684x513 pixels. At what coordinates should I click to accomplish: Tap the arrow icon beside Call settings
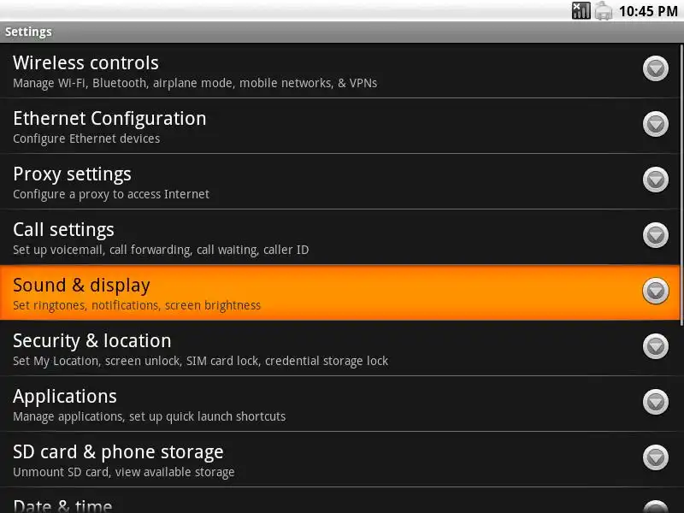656,236
